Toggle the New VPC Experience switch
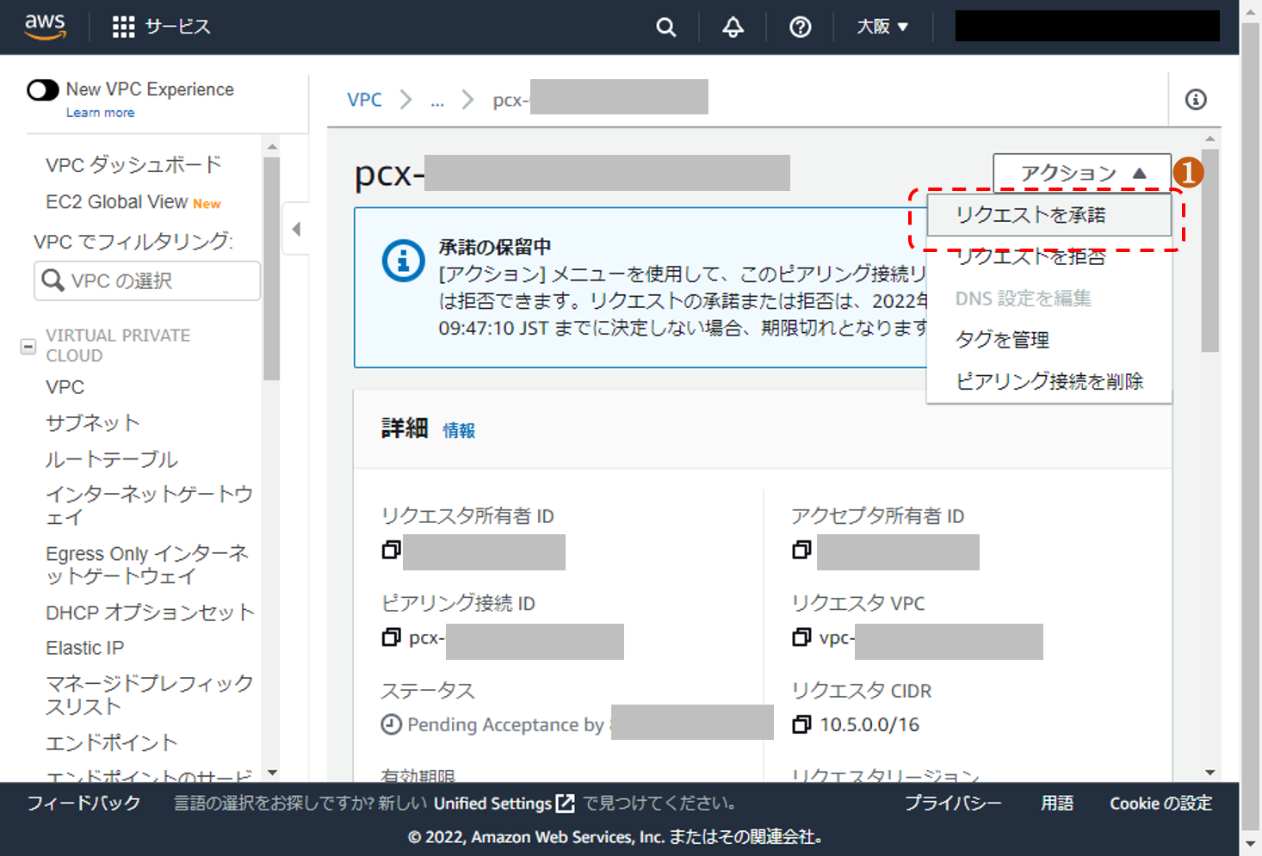1262x856 pixels. tap(43, 89)
